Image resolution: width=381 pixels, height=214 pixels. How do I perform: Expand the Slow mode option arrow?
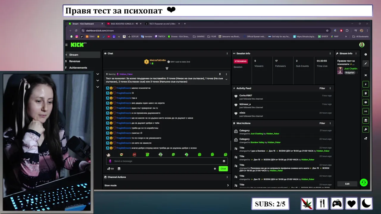[x=228, y=185]
